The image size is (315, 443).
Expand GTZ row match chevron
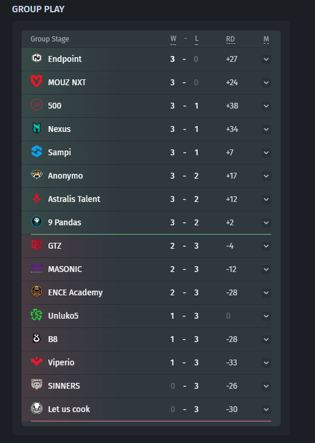(x=266, y=246)
